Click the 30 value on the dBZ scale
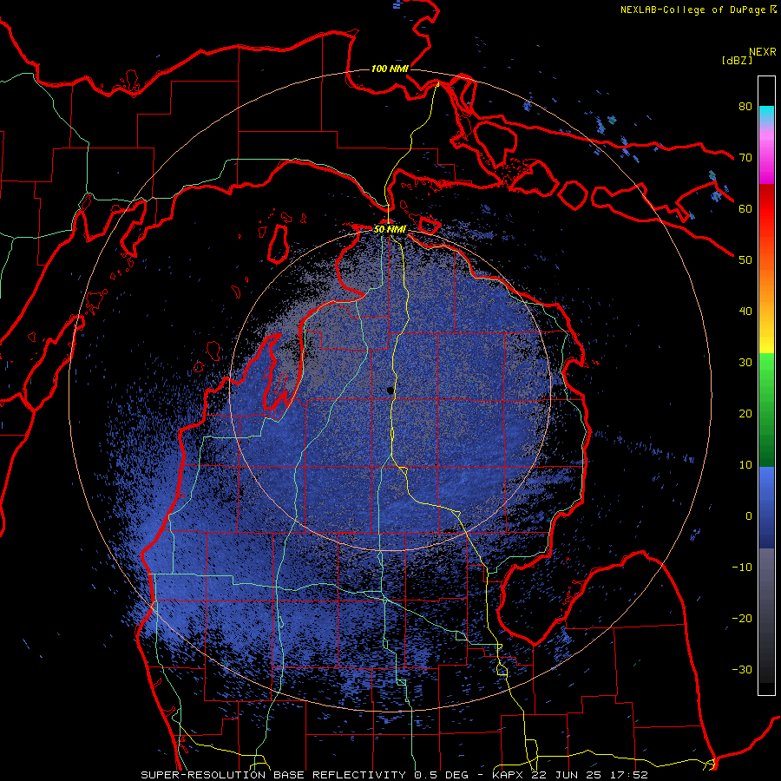 pos(745,363)
